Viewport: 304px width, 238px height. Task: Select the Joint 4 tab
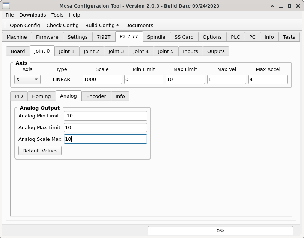[141, 51]
